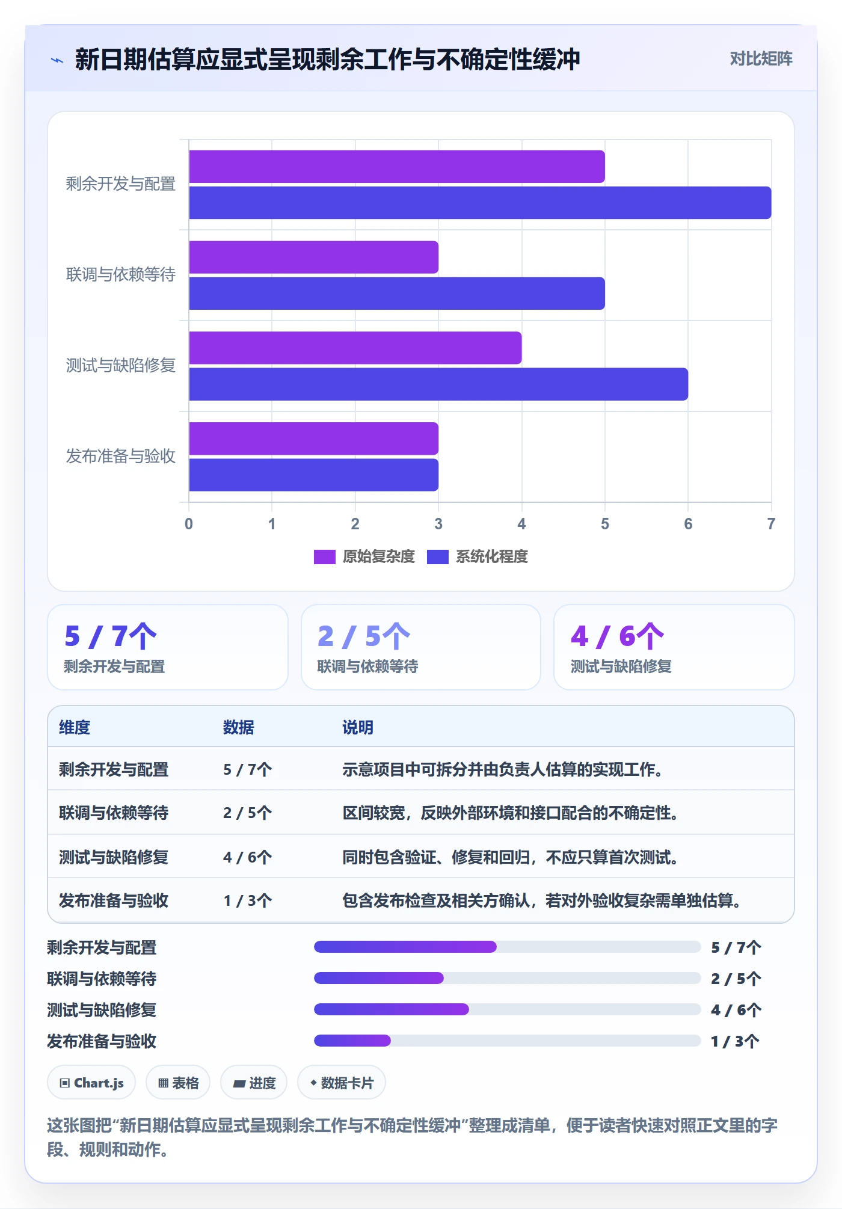Image resolution: width=842 pixels, height=1209 pixels.
Task: Click the 发布准备与验收 label on the chart axis
Action: (121, 457)
